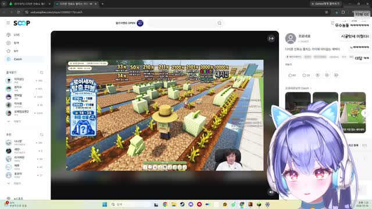This screenshot has height=209, width=372.
Task: Open fifth recommended streamer row in sidebar
Action: click(24, 175)
